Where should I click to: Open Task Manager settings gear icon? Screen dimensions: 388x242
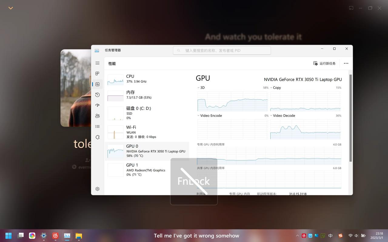click(97, 189)
